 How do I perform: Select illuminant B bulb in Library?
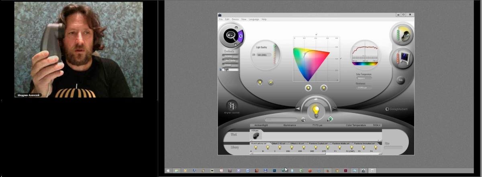coord(268,148)
